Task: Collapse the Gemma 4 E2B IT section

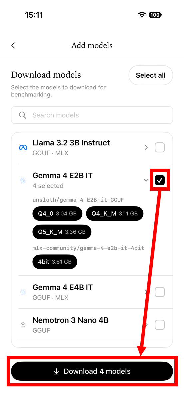Action: pos(146,180)
